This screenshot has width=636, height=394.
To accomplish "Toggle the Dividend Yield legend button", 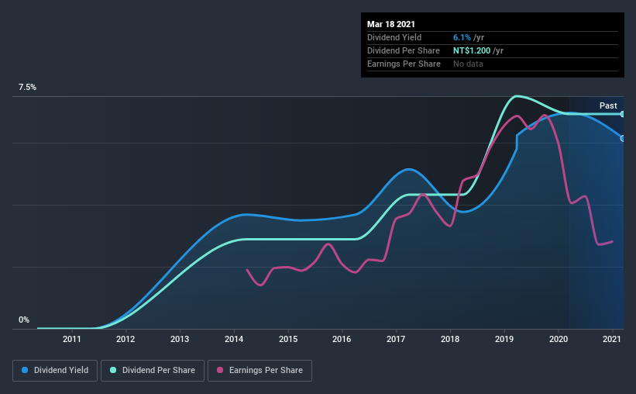I will [55, 371].
